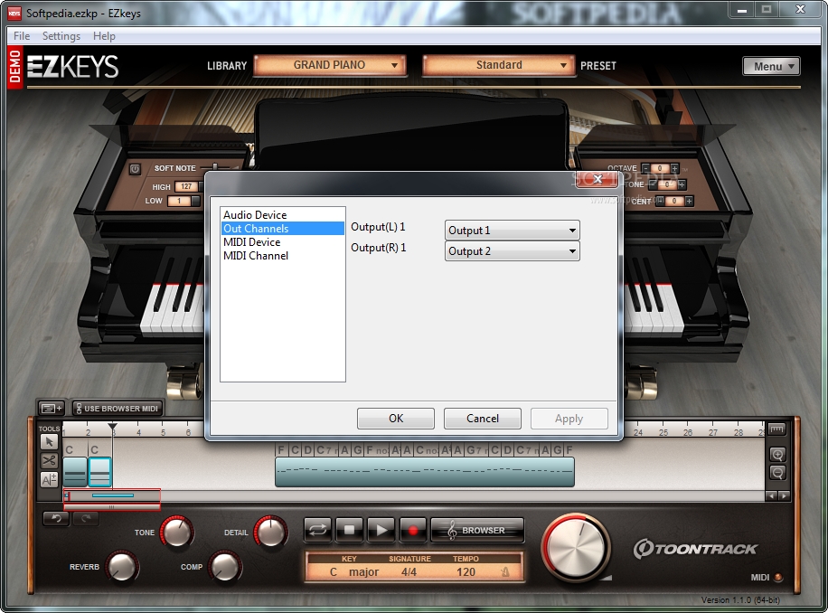Increase Cent with the plus button
The height and width of the screenshot is (613, 828).
689,201
